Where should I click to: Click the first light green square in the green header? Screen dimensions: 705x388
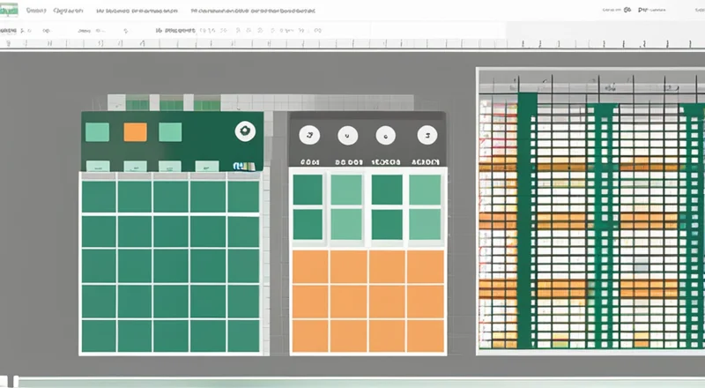pyautogui.click(x=97, y=132)
